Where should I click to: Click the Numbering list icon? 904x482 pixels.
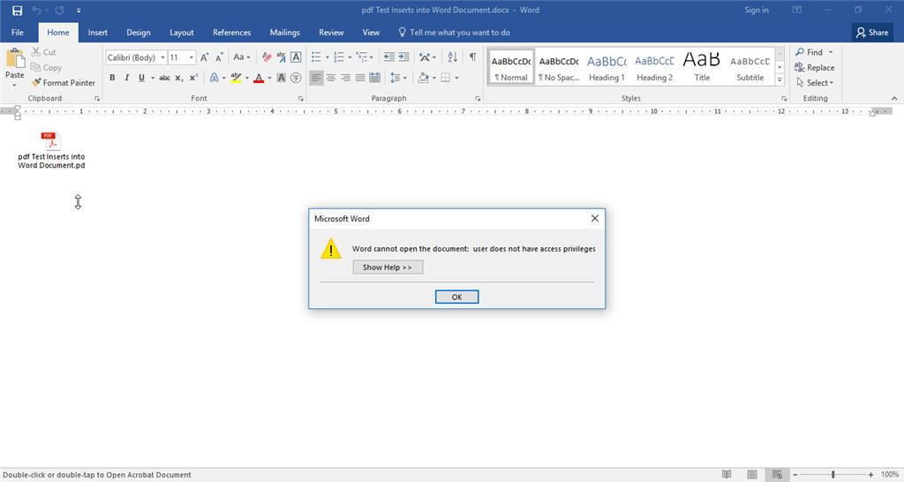(339, 57)
